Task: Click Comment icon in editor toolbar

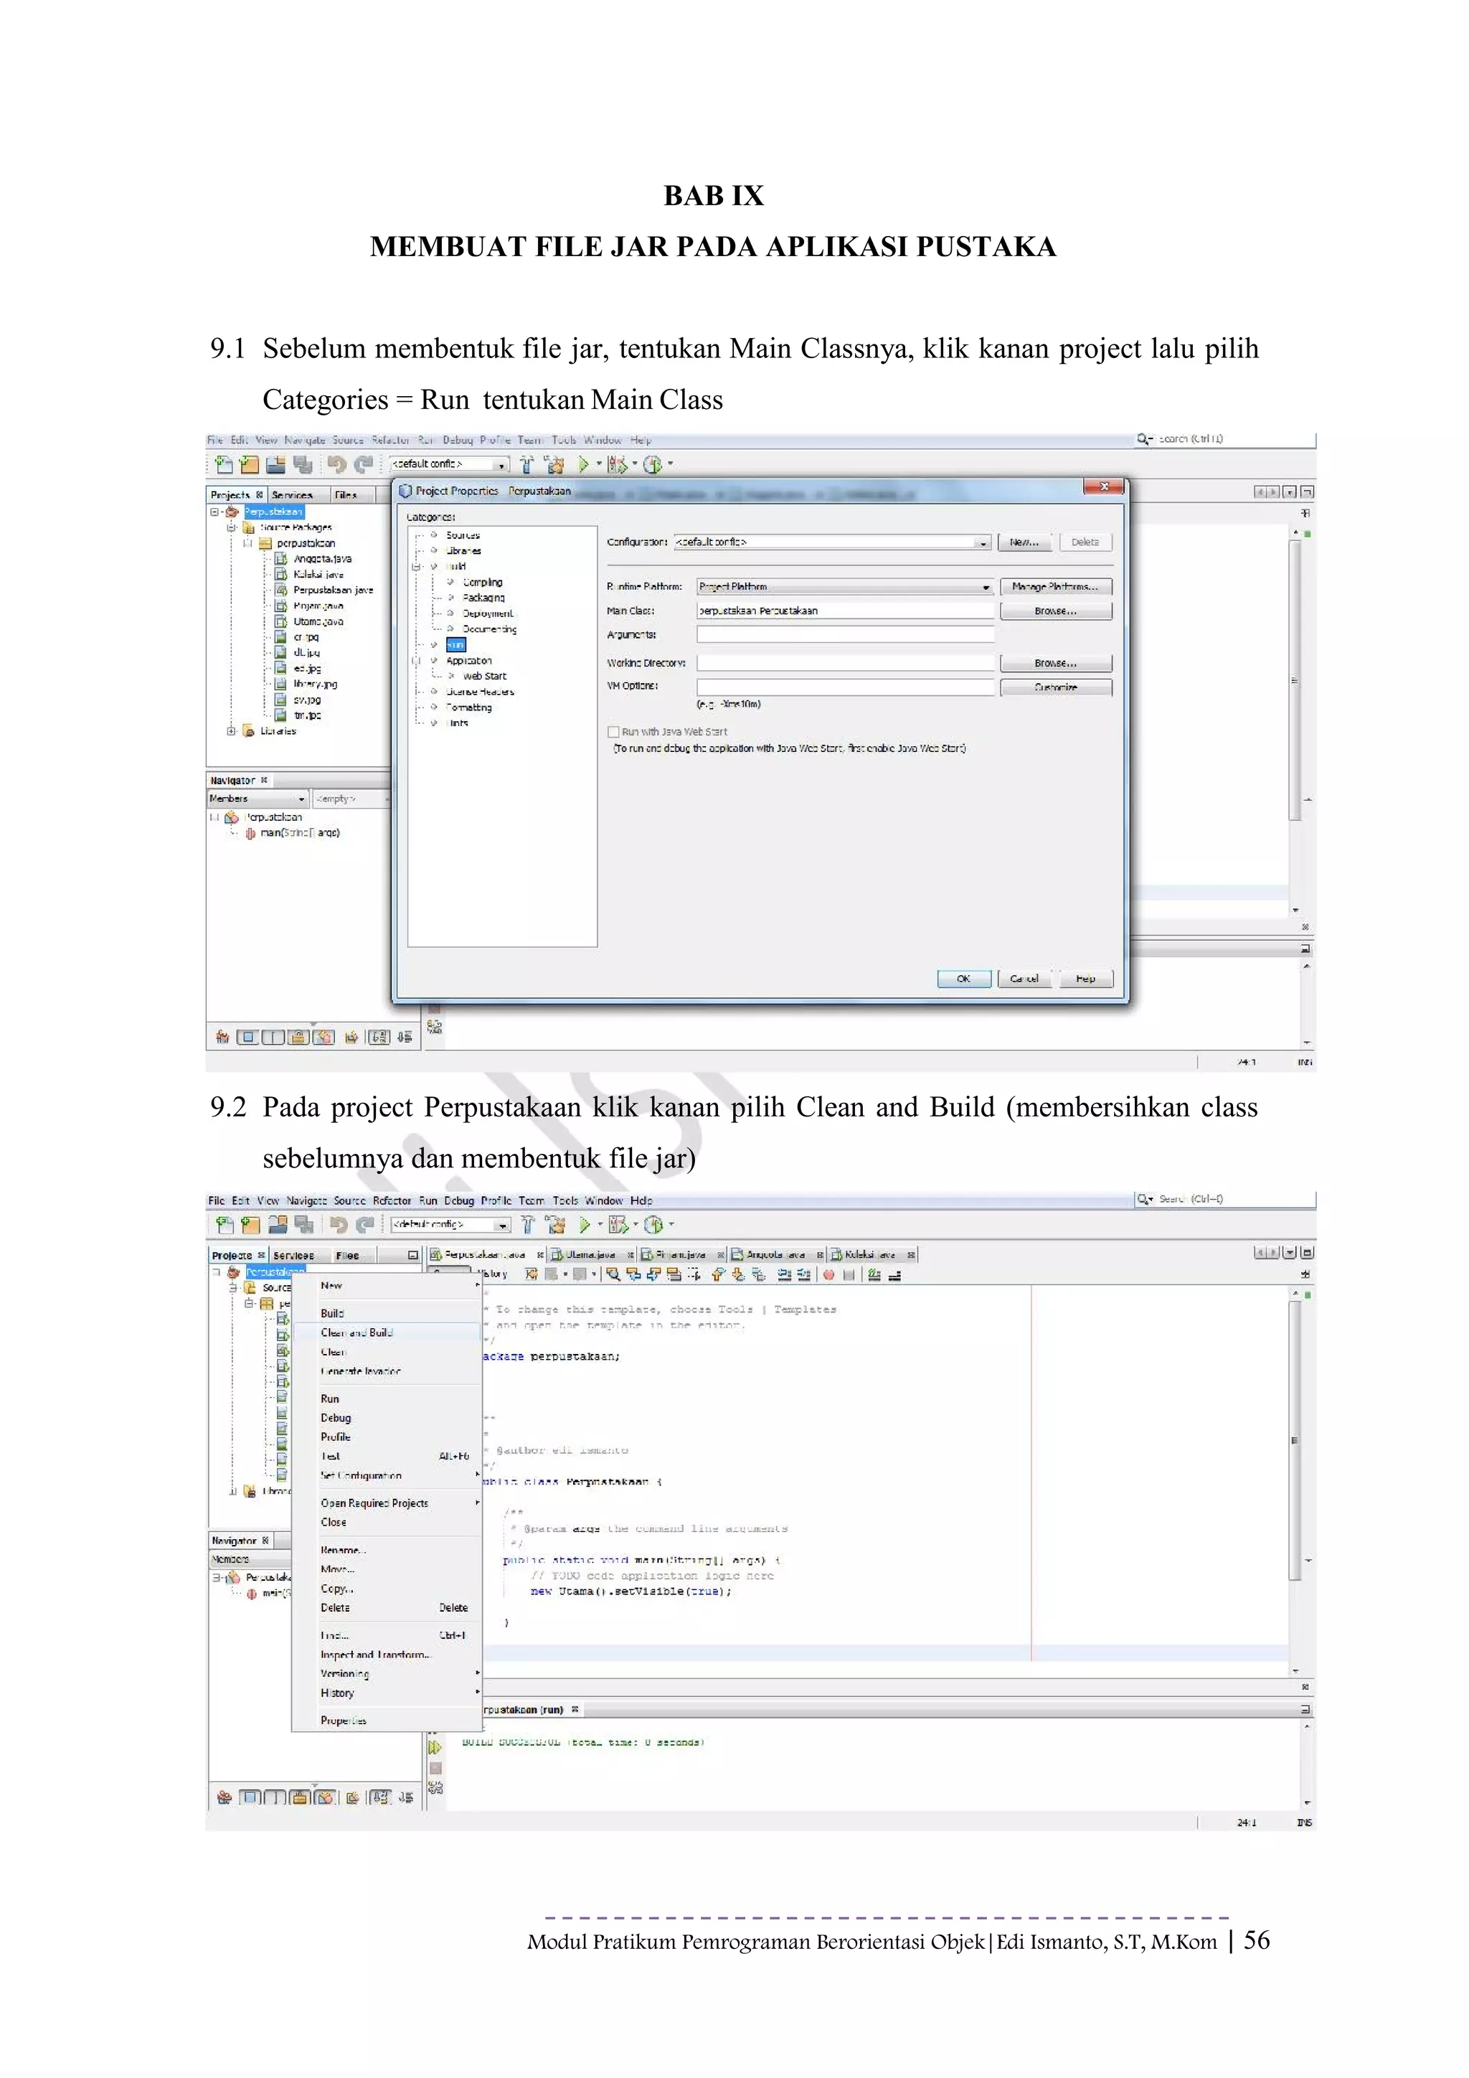Action: 874,1274
